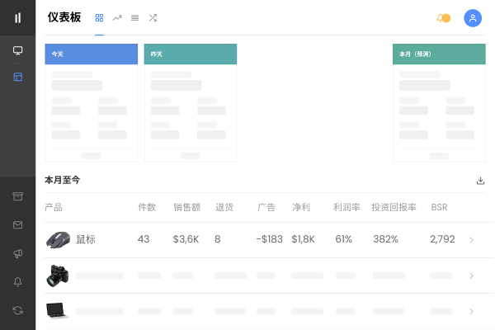495x330 pixels.
Task: Click the camera product thumbnail
Action: pyautogui.click(x=58, y=276)
